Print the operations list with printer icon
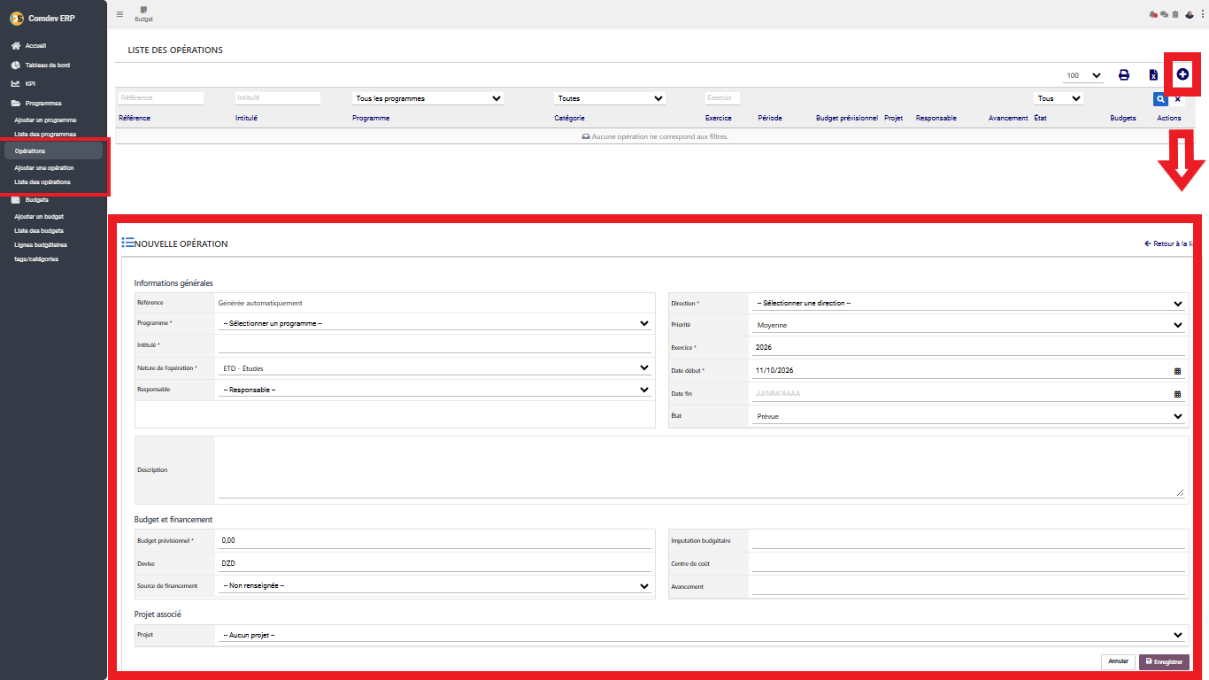1209x680 pixels. (x=1124, y=75)
